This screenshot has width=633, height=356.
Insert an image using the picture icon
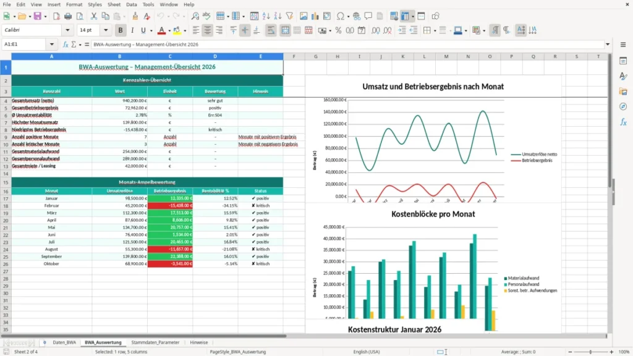pos(304,16)
